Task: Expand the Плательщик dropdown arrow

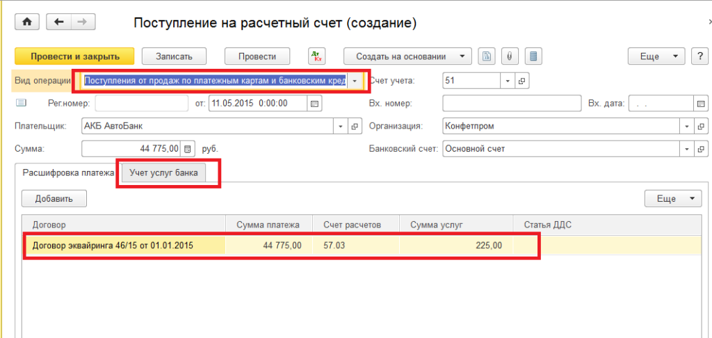Action: coord(341,127)
